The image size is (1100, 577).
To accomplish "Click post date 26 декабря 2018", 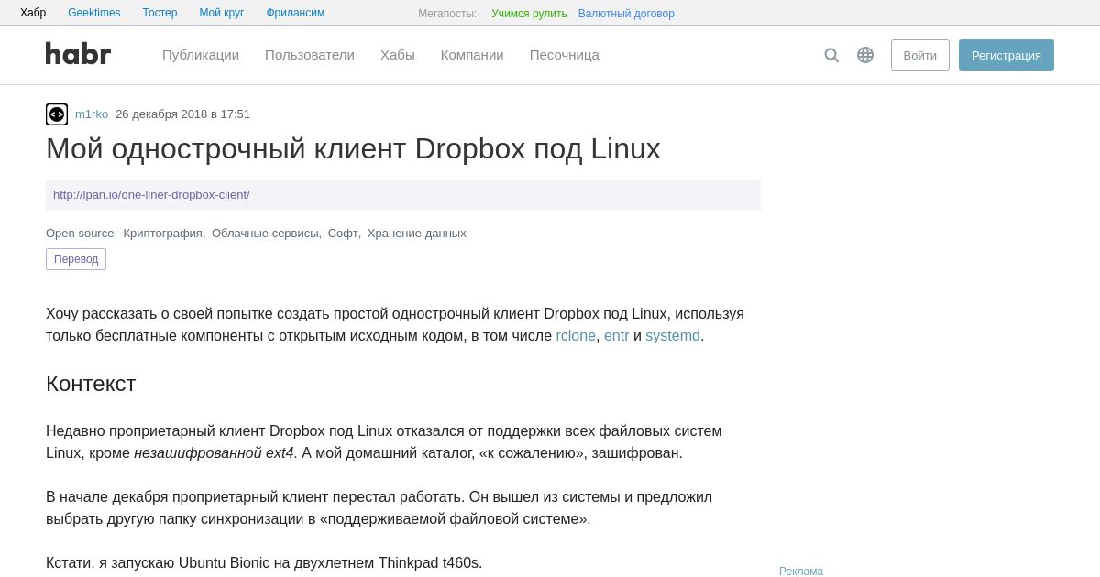I will point(182,114).
